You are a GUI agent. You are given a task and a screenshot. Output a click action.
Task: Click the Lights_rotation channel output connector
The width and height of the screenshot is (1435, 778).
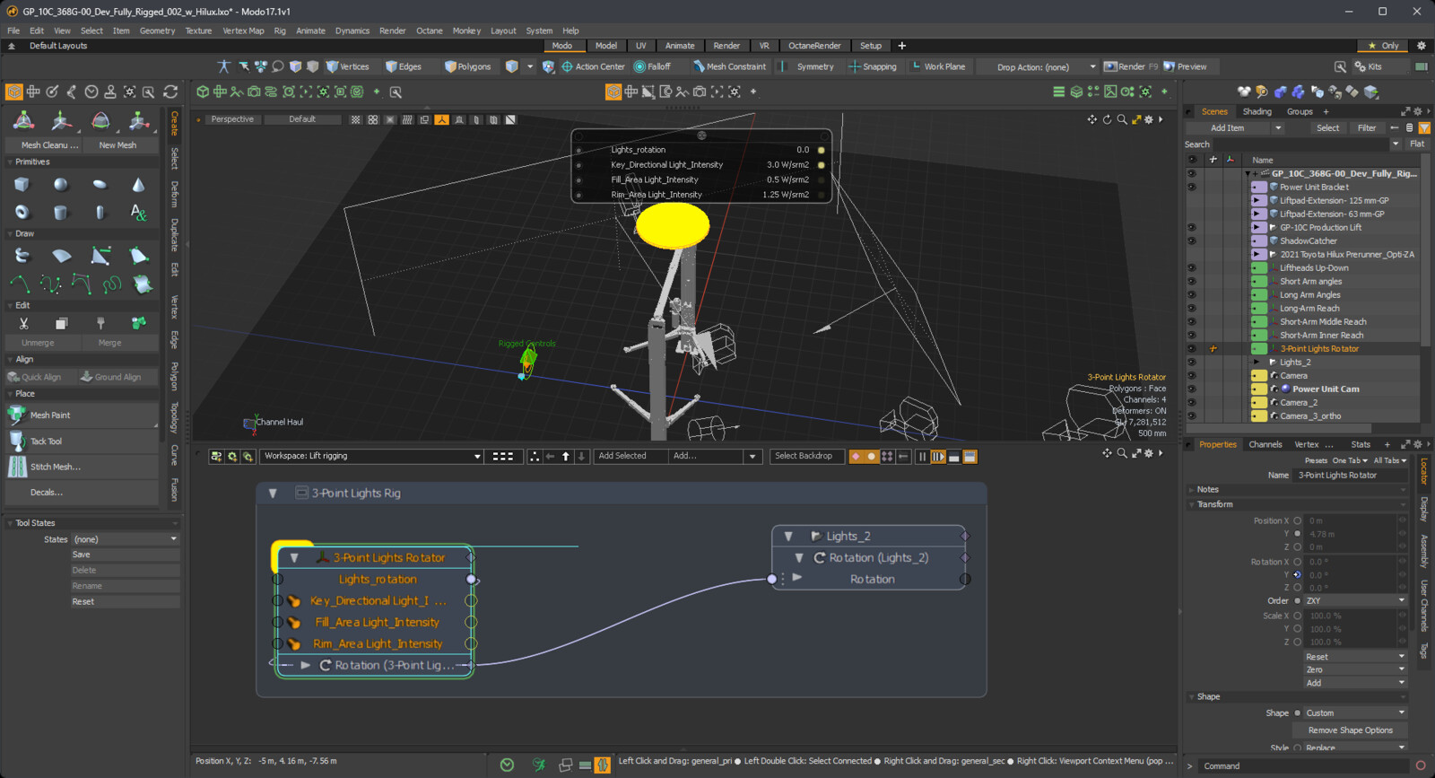(471, 580)
